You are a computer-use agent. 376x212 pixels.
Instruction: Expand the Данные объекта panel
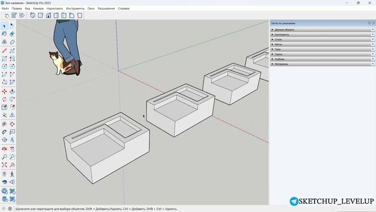[x=323, y=29]
